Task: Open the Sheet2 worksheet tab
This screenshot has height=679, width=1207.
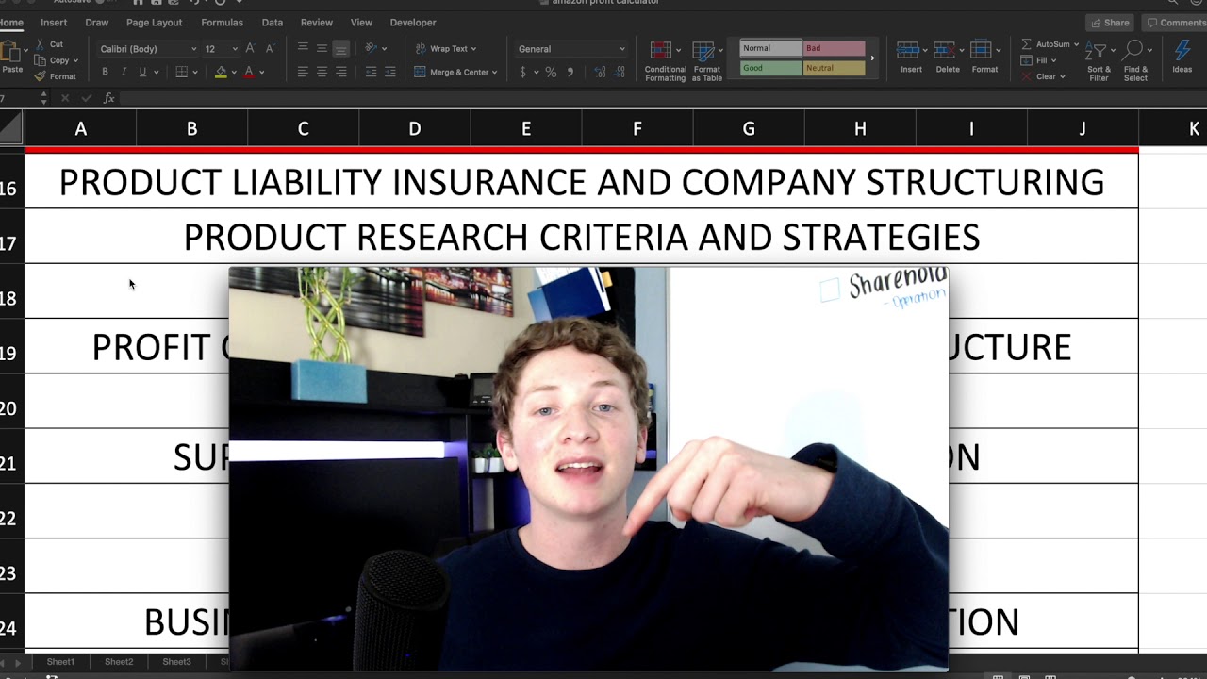Action: (x=119, y=662)
